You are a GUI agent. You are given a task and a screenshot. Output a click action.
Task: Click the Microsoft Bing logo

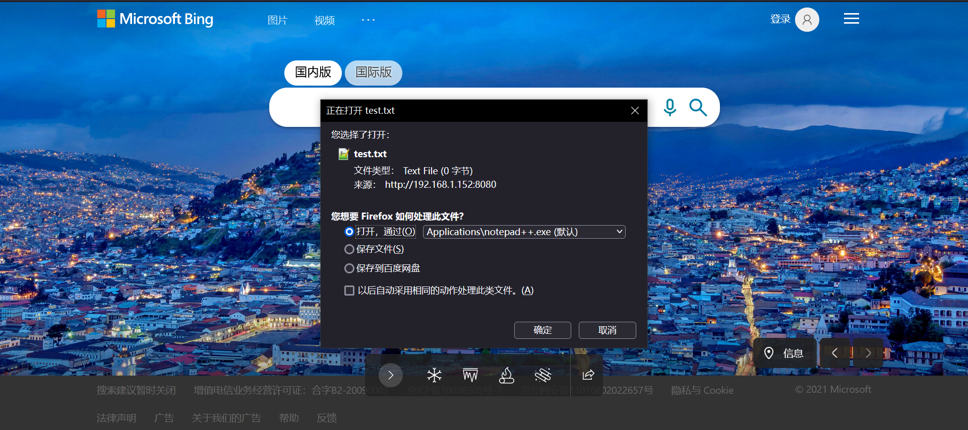pos(155,19)
